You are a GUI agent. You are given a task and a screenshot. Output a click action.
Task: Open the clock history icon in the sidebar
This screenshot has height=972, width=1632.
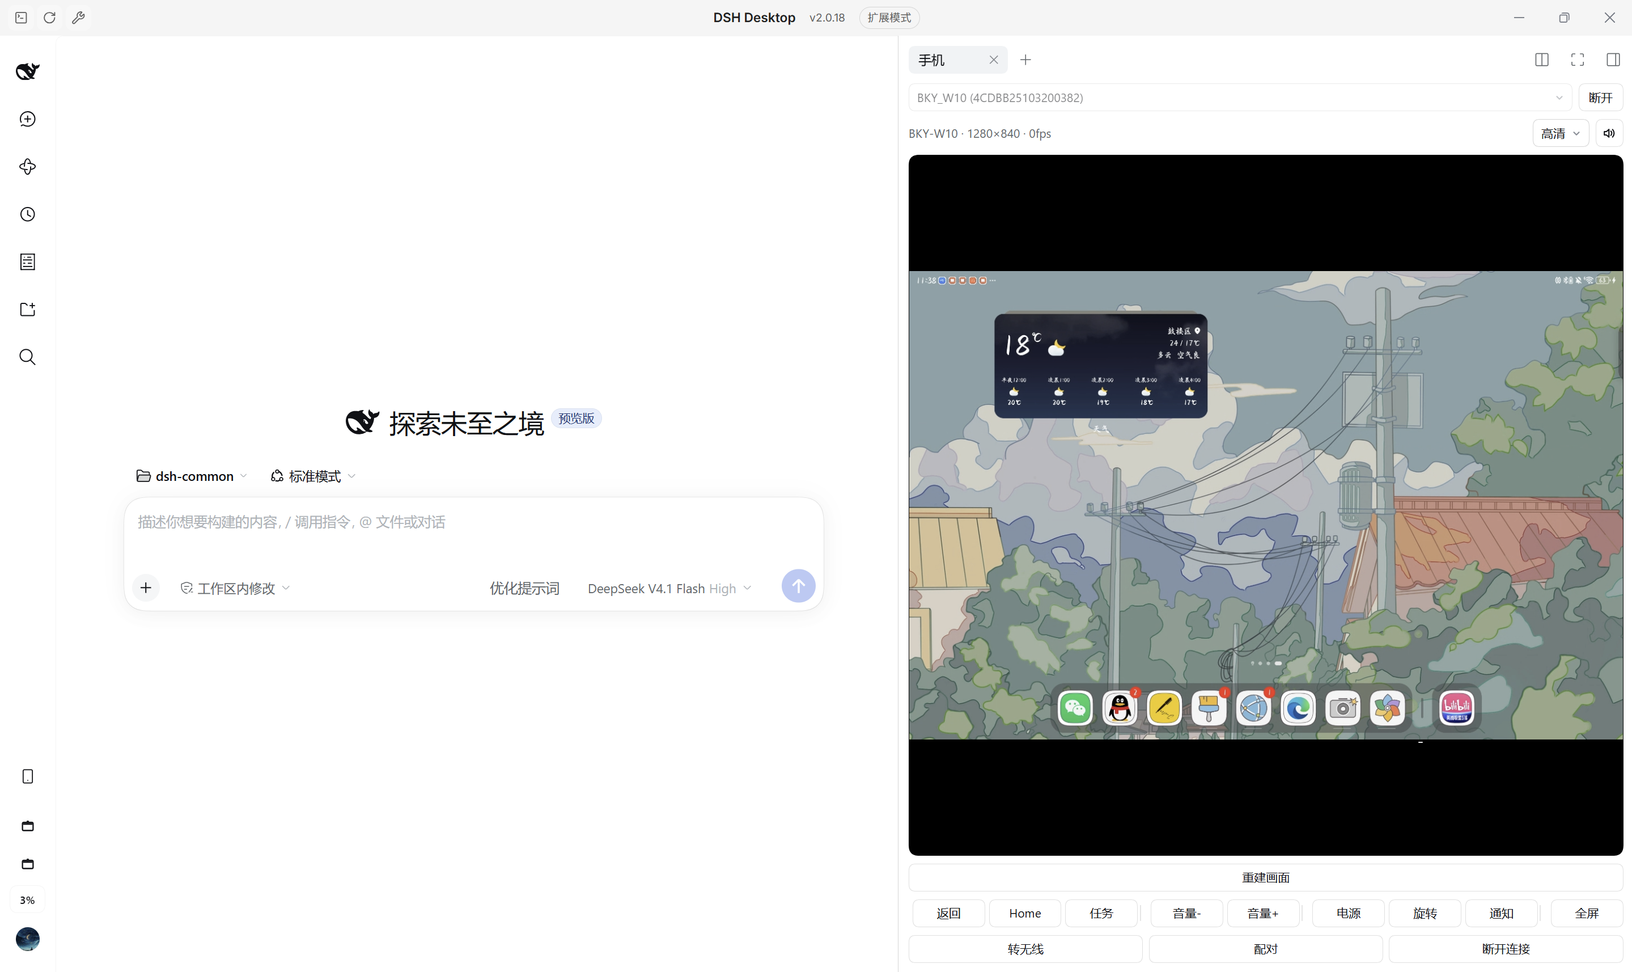pos(28,214)
